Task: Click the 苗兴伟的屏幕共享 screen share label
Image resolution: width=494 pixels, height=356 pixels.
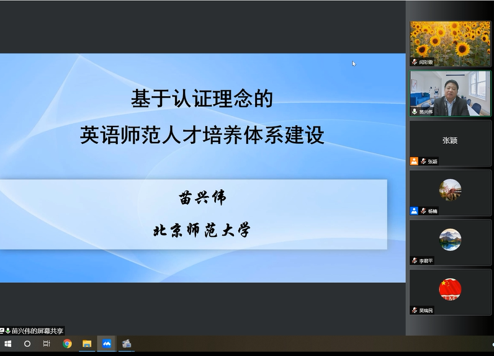Action: tap(37, 331)
